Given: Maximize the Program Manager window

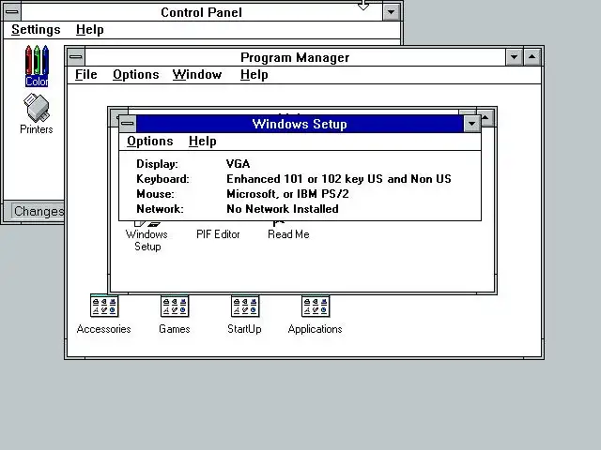Looking at the screenshot, I should tap(532, 57).
